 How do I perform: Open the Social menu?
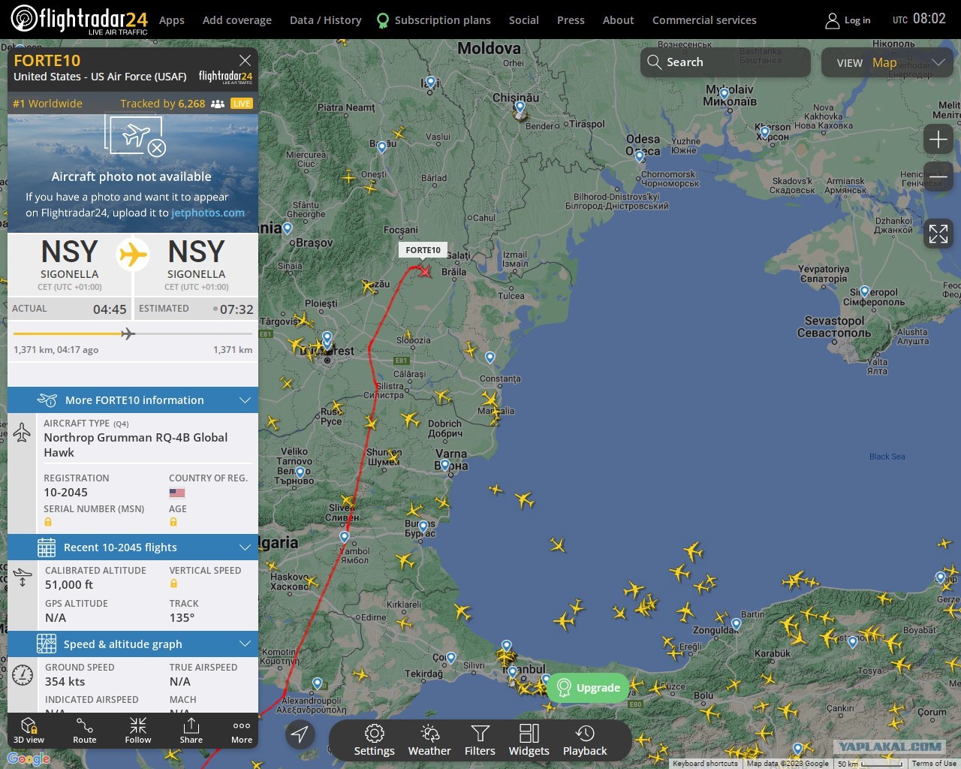(524, 20)
